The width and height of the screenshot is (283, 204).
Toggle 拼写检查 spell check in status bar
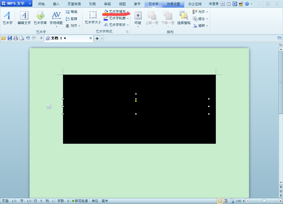[x=80, y=201]
